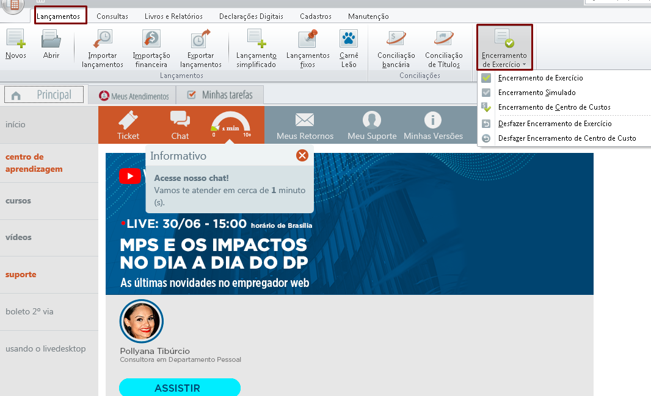This screenshot has width=651, height=396.
Task: Click the ASSISTIR button
Action: [x=180, y=387]
